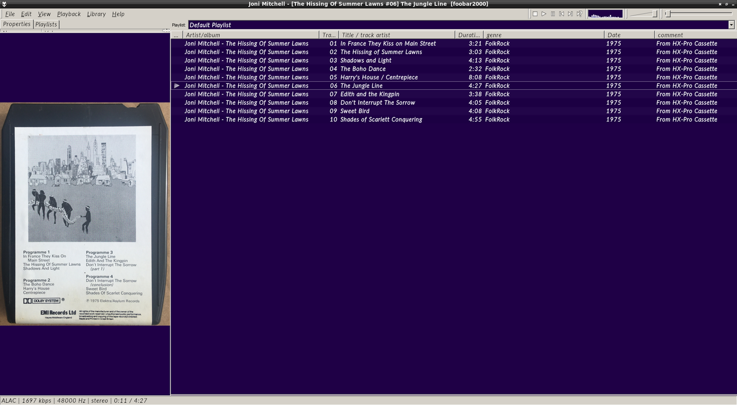This screenshot has height=405, width=737.
Task: Open the Edit menu
Action: click(x=26, y=14)
